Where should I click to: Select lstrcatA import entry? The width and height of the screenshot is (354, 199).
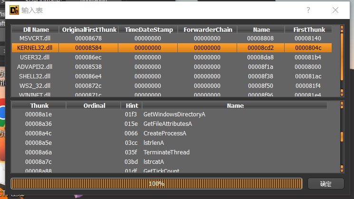point(169,162)
